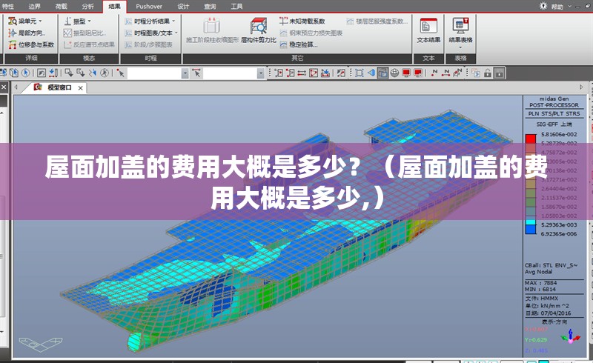The height and width of the screenshot is (363, 593).
Task: Click the view cube in viewport corner
Action: [x=41, y=343]
